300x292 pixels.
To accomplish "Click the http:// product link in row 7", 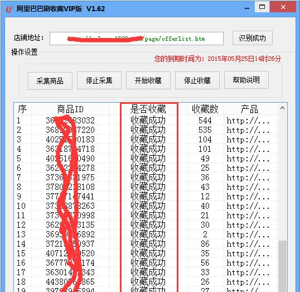I will (x=248, y=178).
